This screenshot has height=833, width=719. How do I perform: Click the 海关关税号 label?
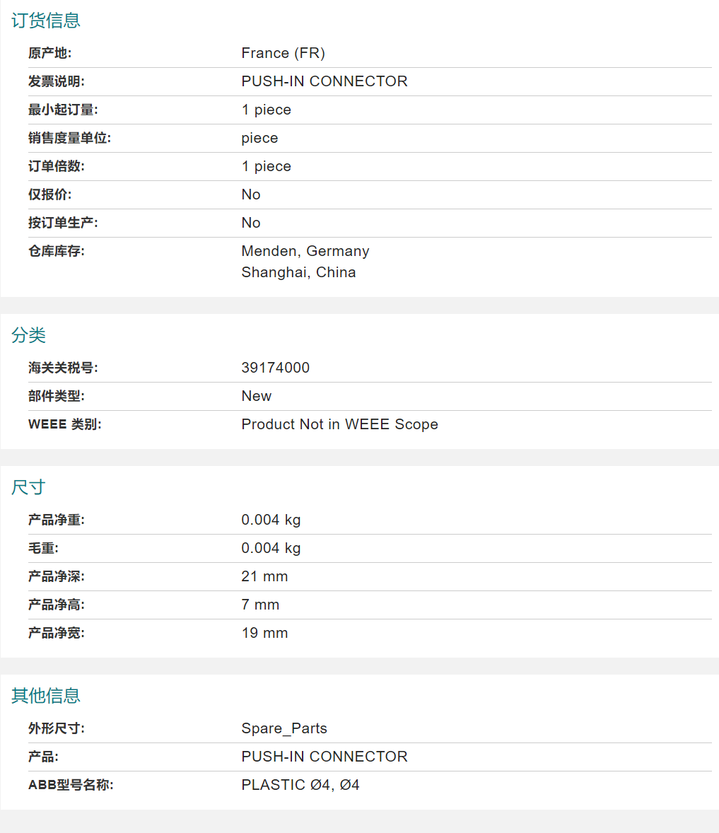[x=61, y=368]
